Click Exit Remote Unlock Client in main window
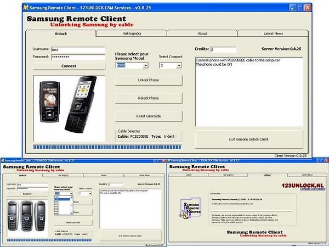 pyautogui.click(x=249, y=139)
